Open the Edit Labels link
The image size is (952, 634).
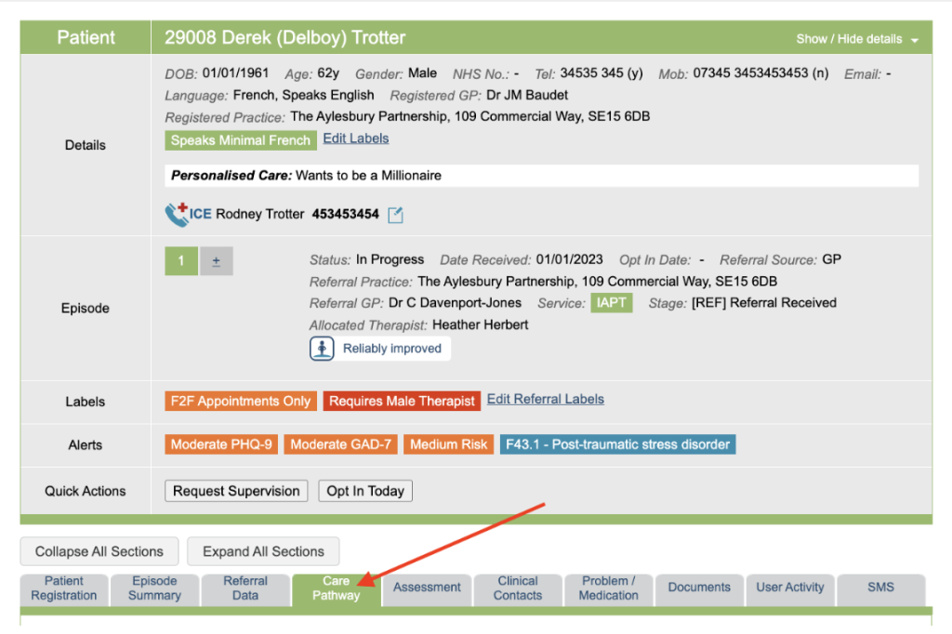click(355, 139)
